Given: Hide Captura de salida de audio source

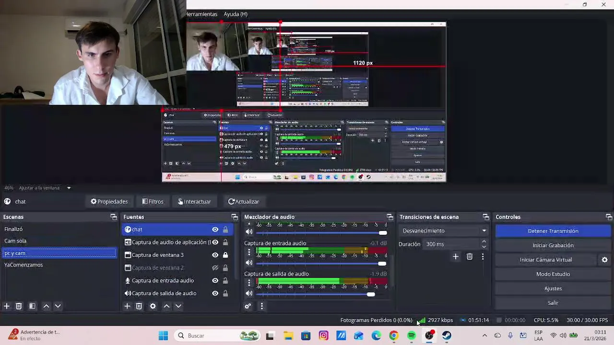Looking at the screenshot, I should [x=215, y=293].
